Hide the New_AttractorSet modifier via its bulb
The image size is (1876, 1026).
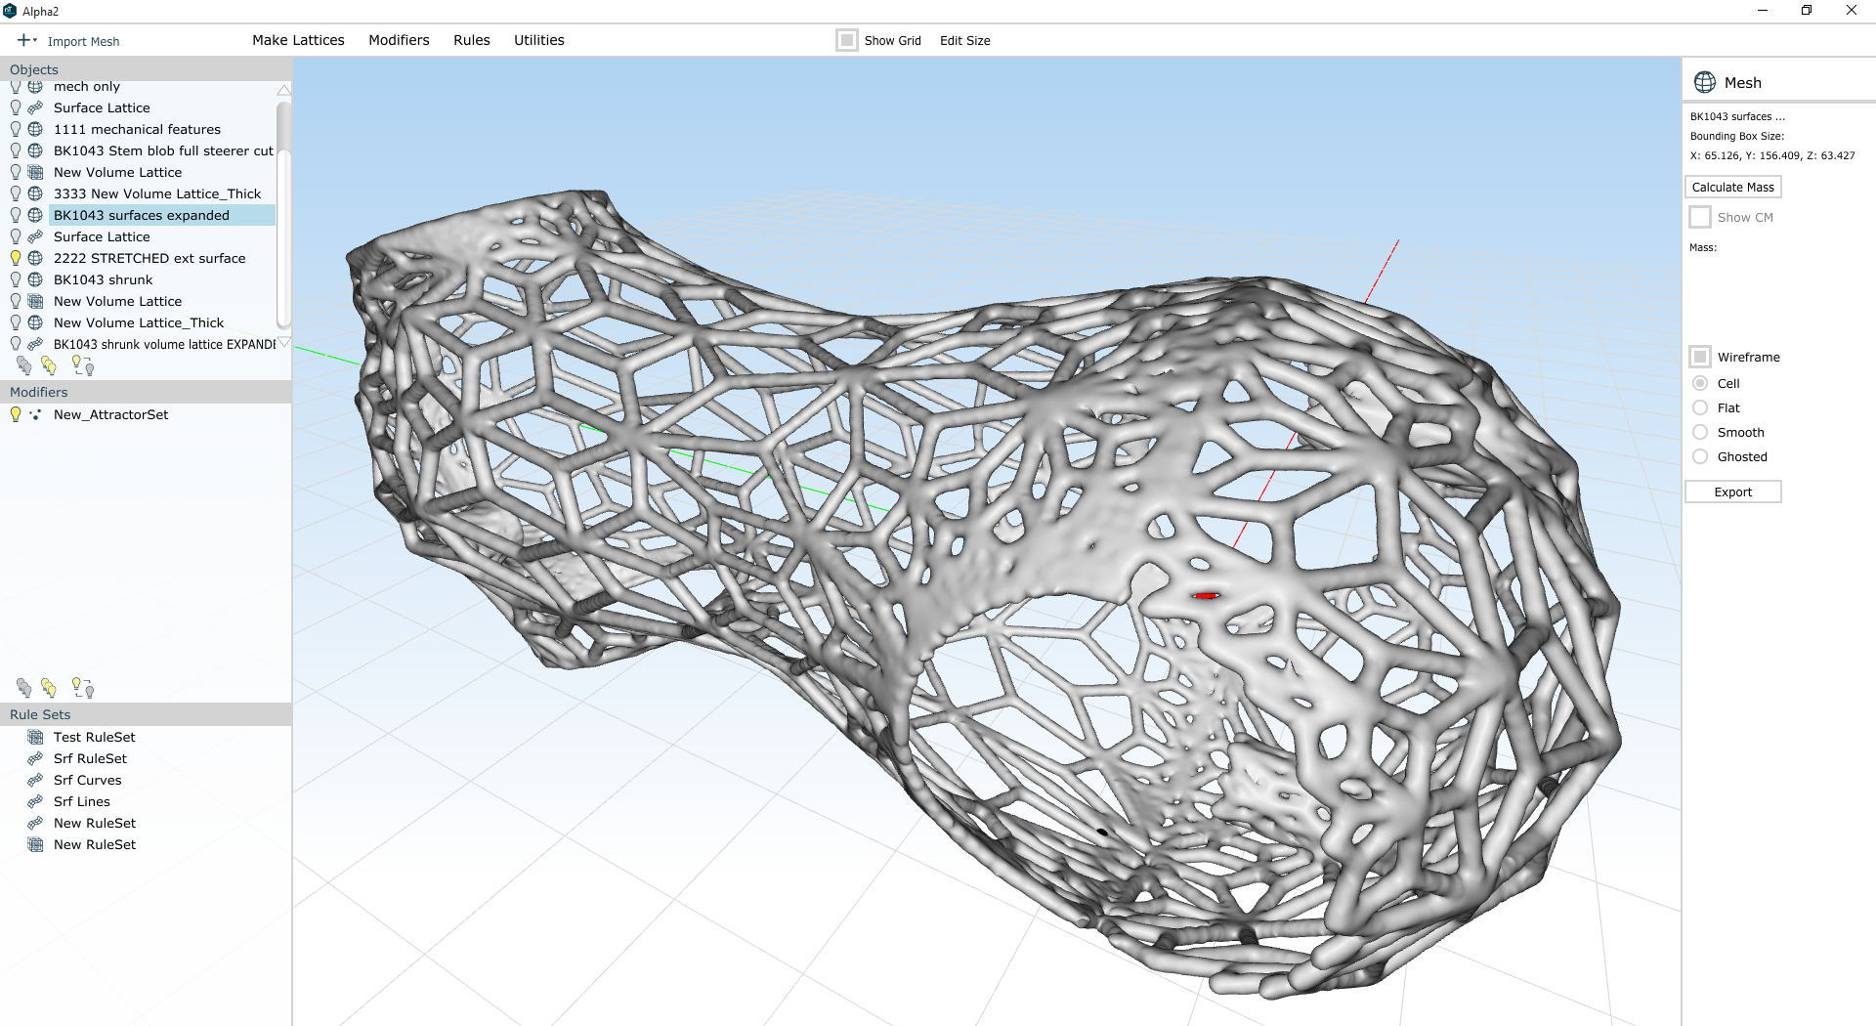(x=16, y=414)
